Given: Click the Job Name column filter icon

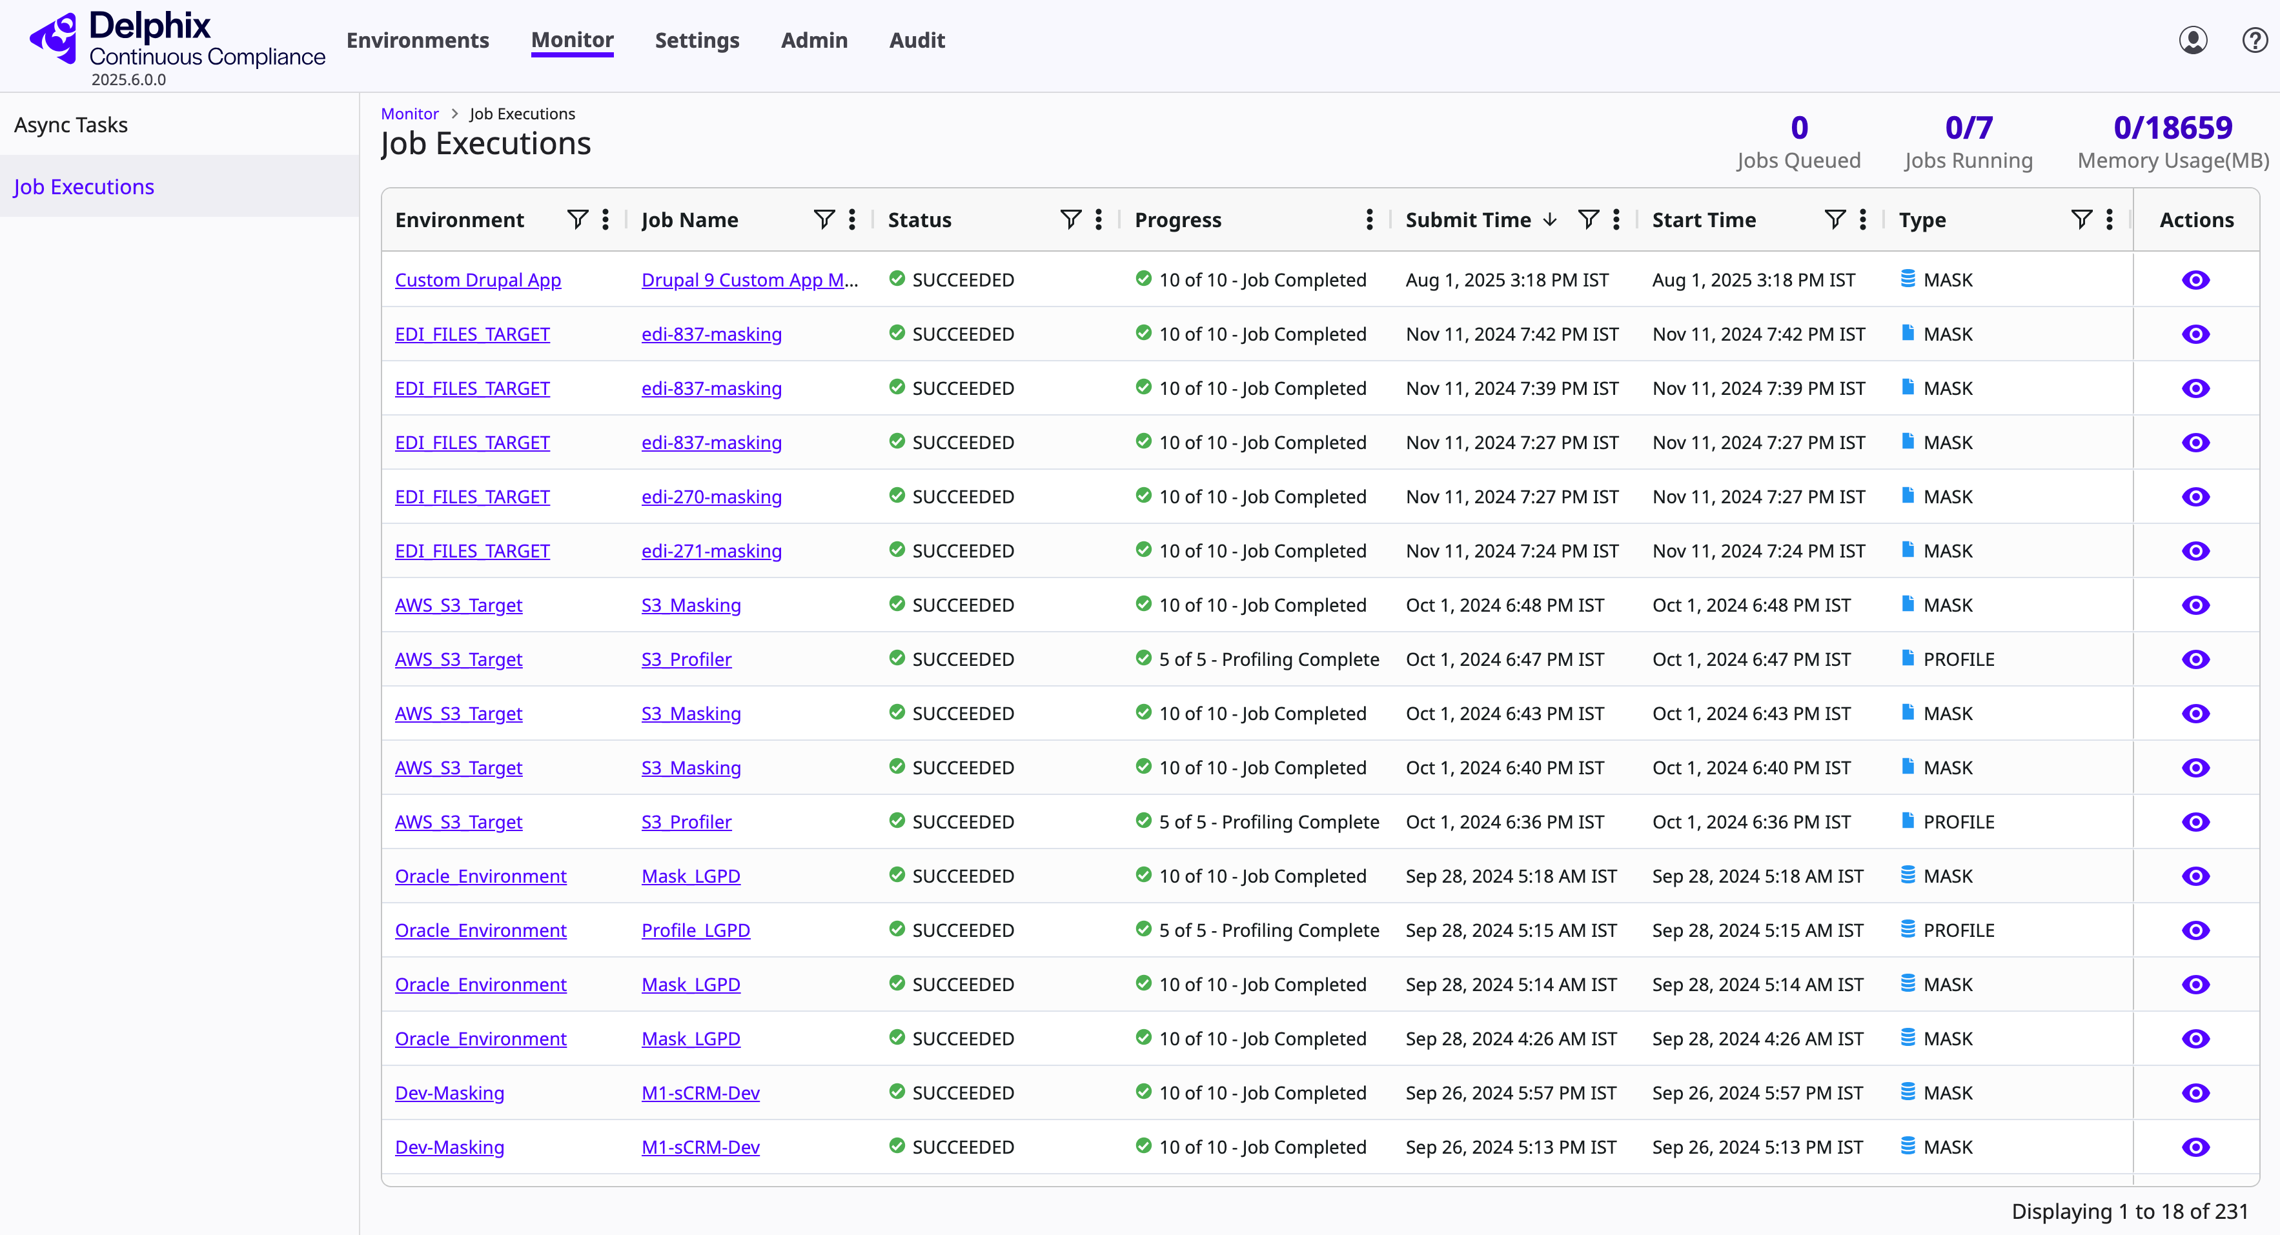Looking at the screenshot, I should pos(823,219).
